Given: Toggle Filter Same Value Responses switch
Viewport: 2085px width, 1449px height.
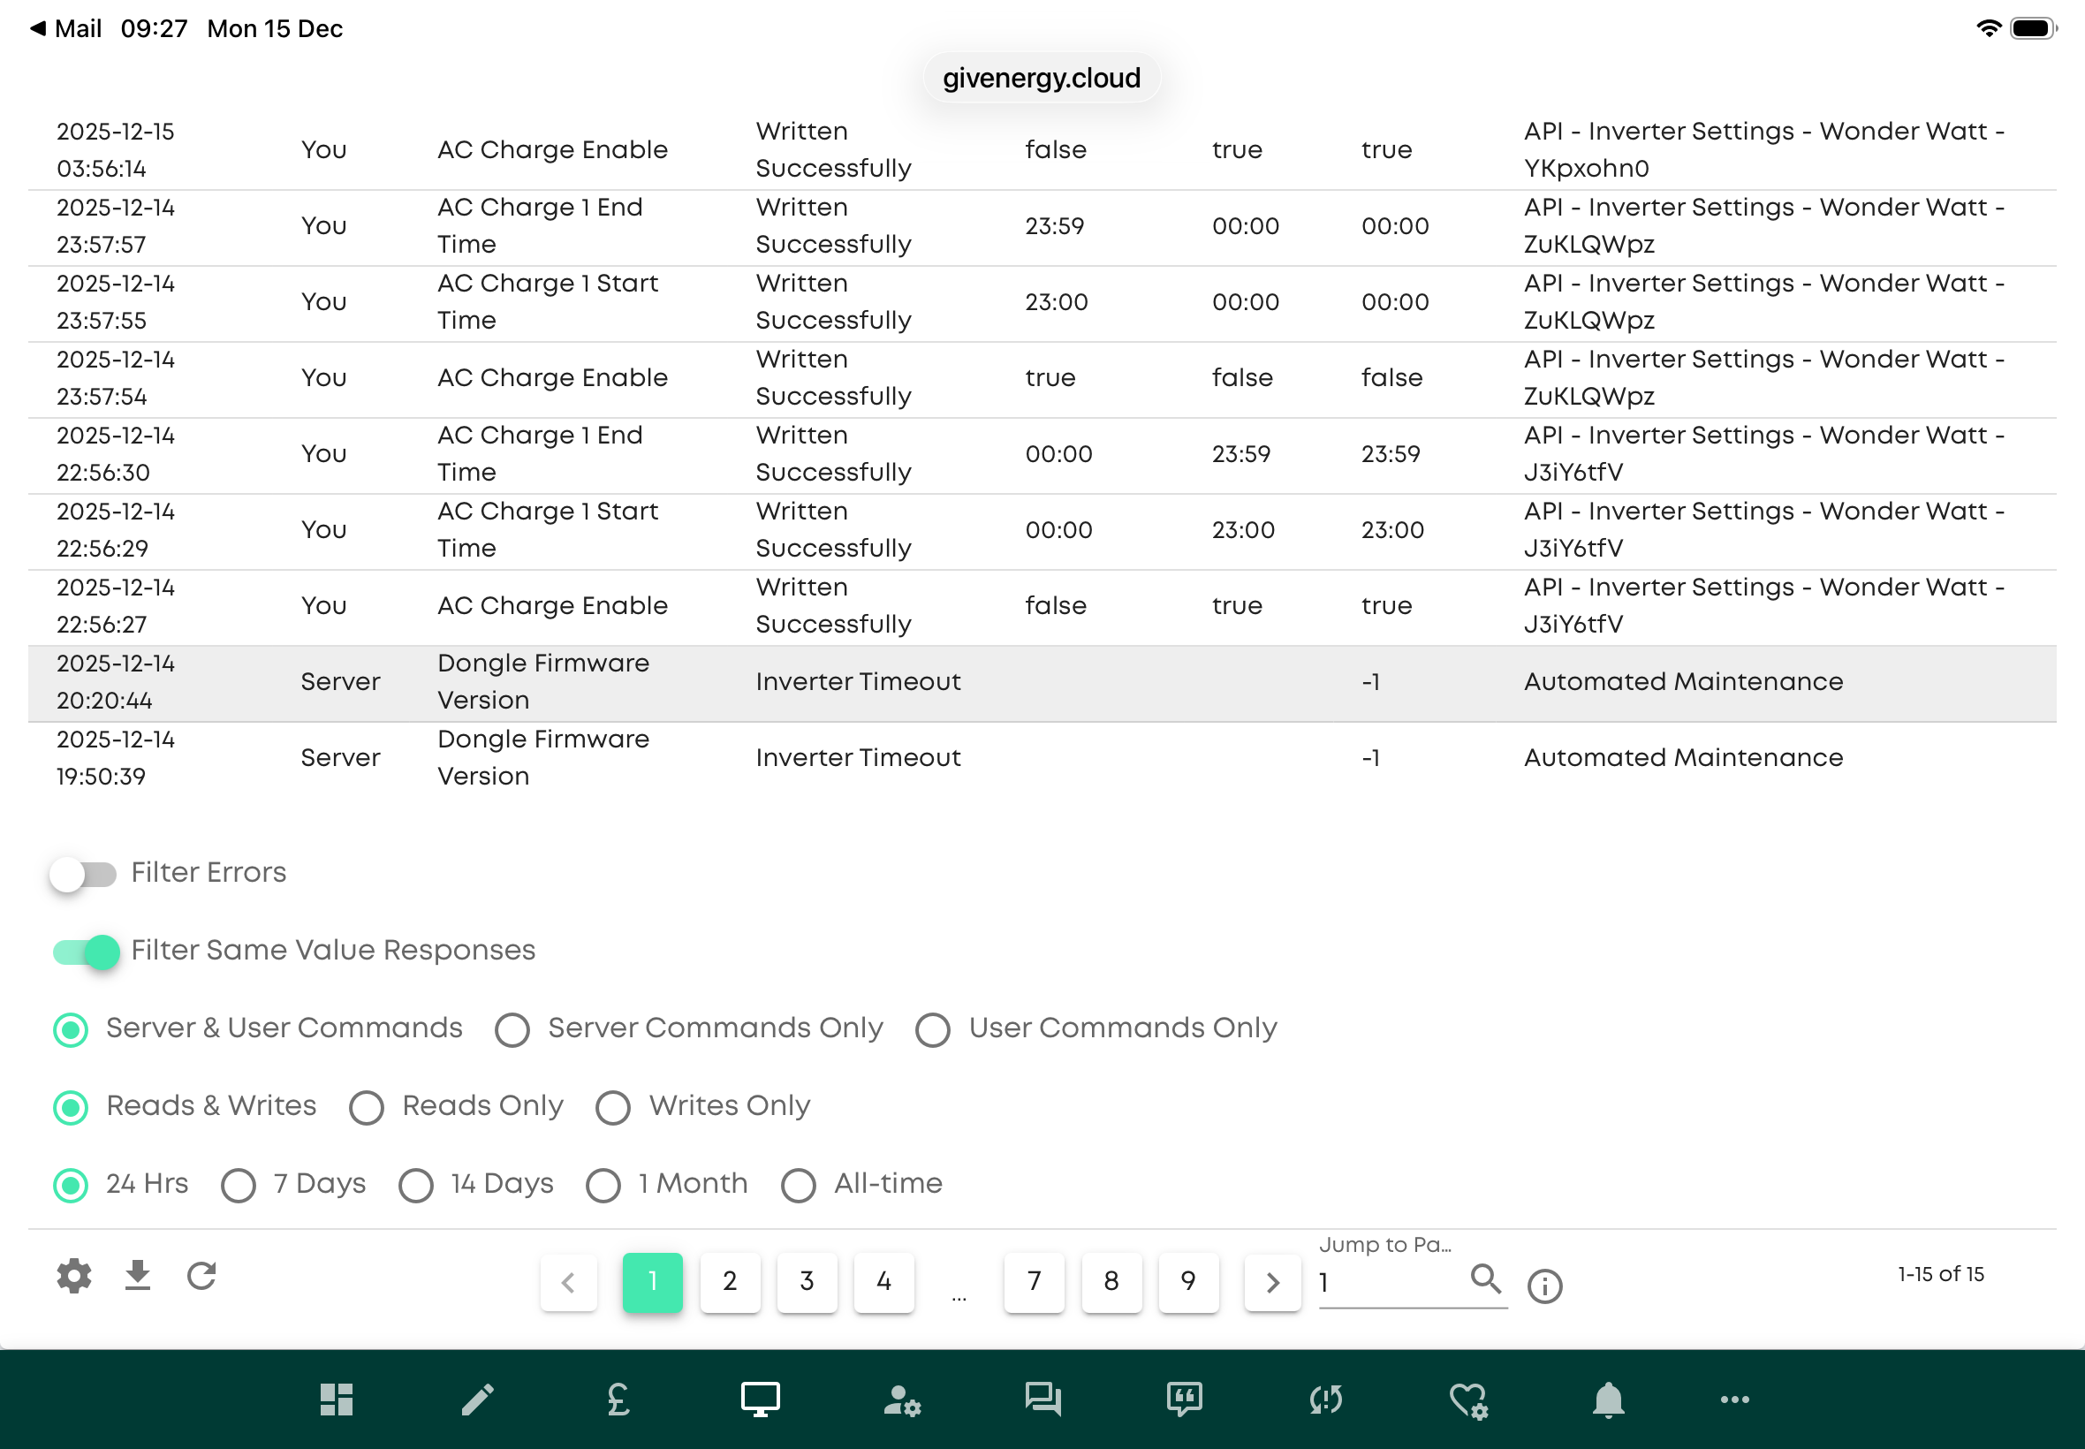Looking at the screenshot, I should 87,952.
